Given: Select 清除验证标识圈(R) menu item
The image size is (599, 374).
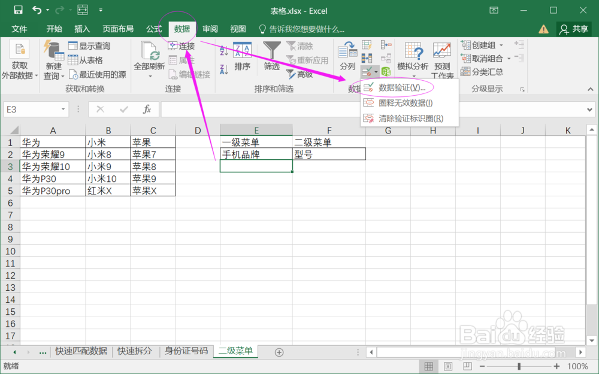Looking at the screenshot, I should pyautogui.click(x=410, y=118).
